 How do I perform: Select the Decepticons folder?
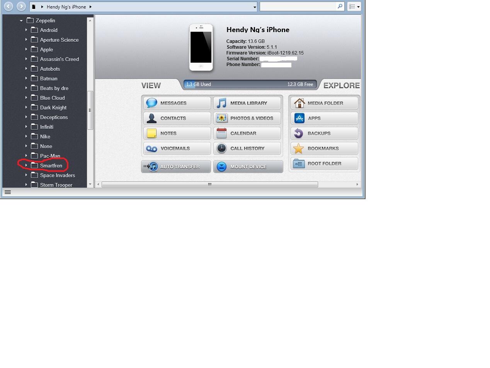point(54,117)
